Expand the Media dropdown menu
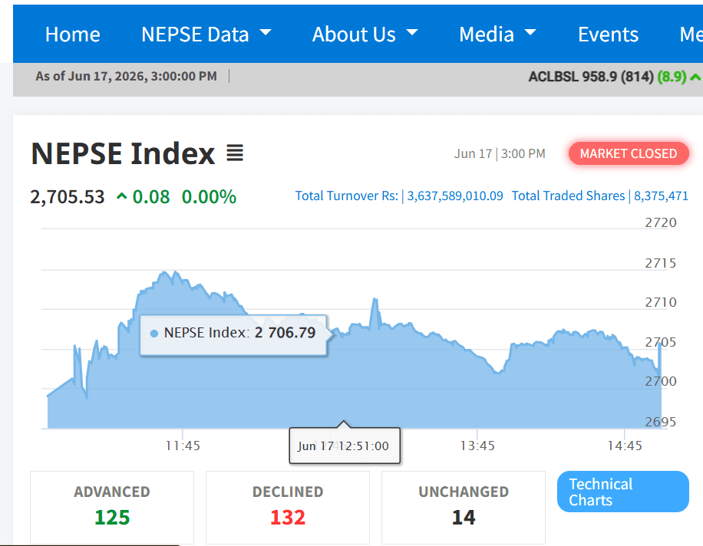 coord(497,35)
